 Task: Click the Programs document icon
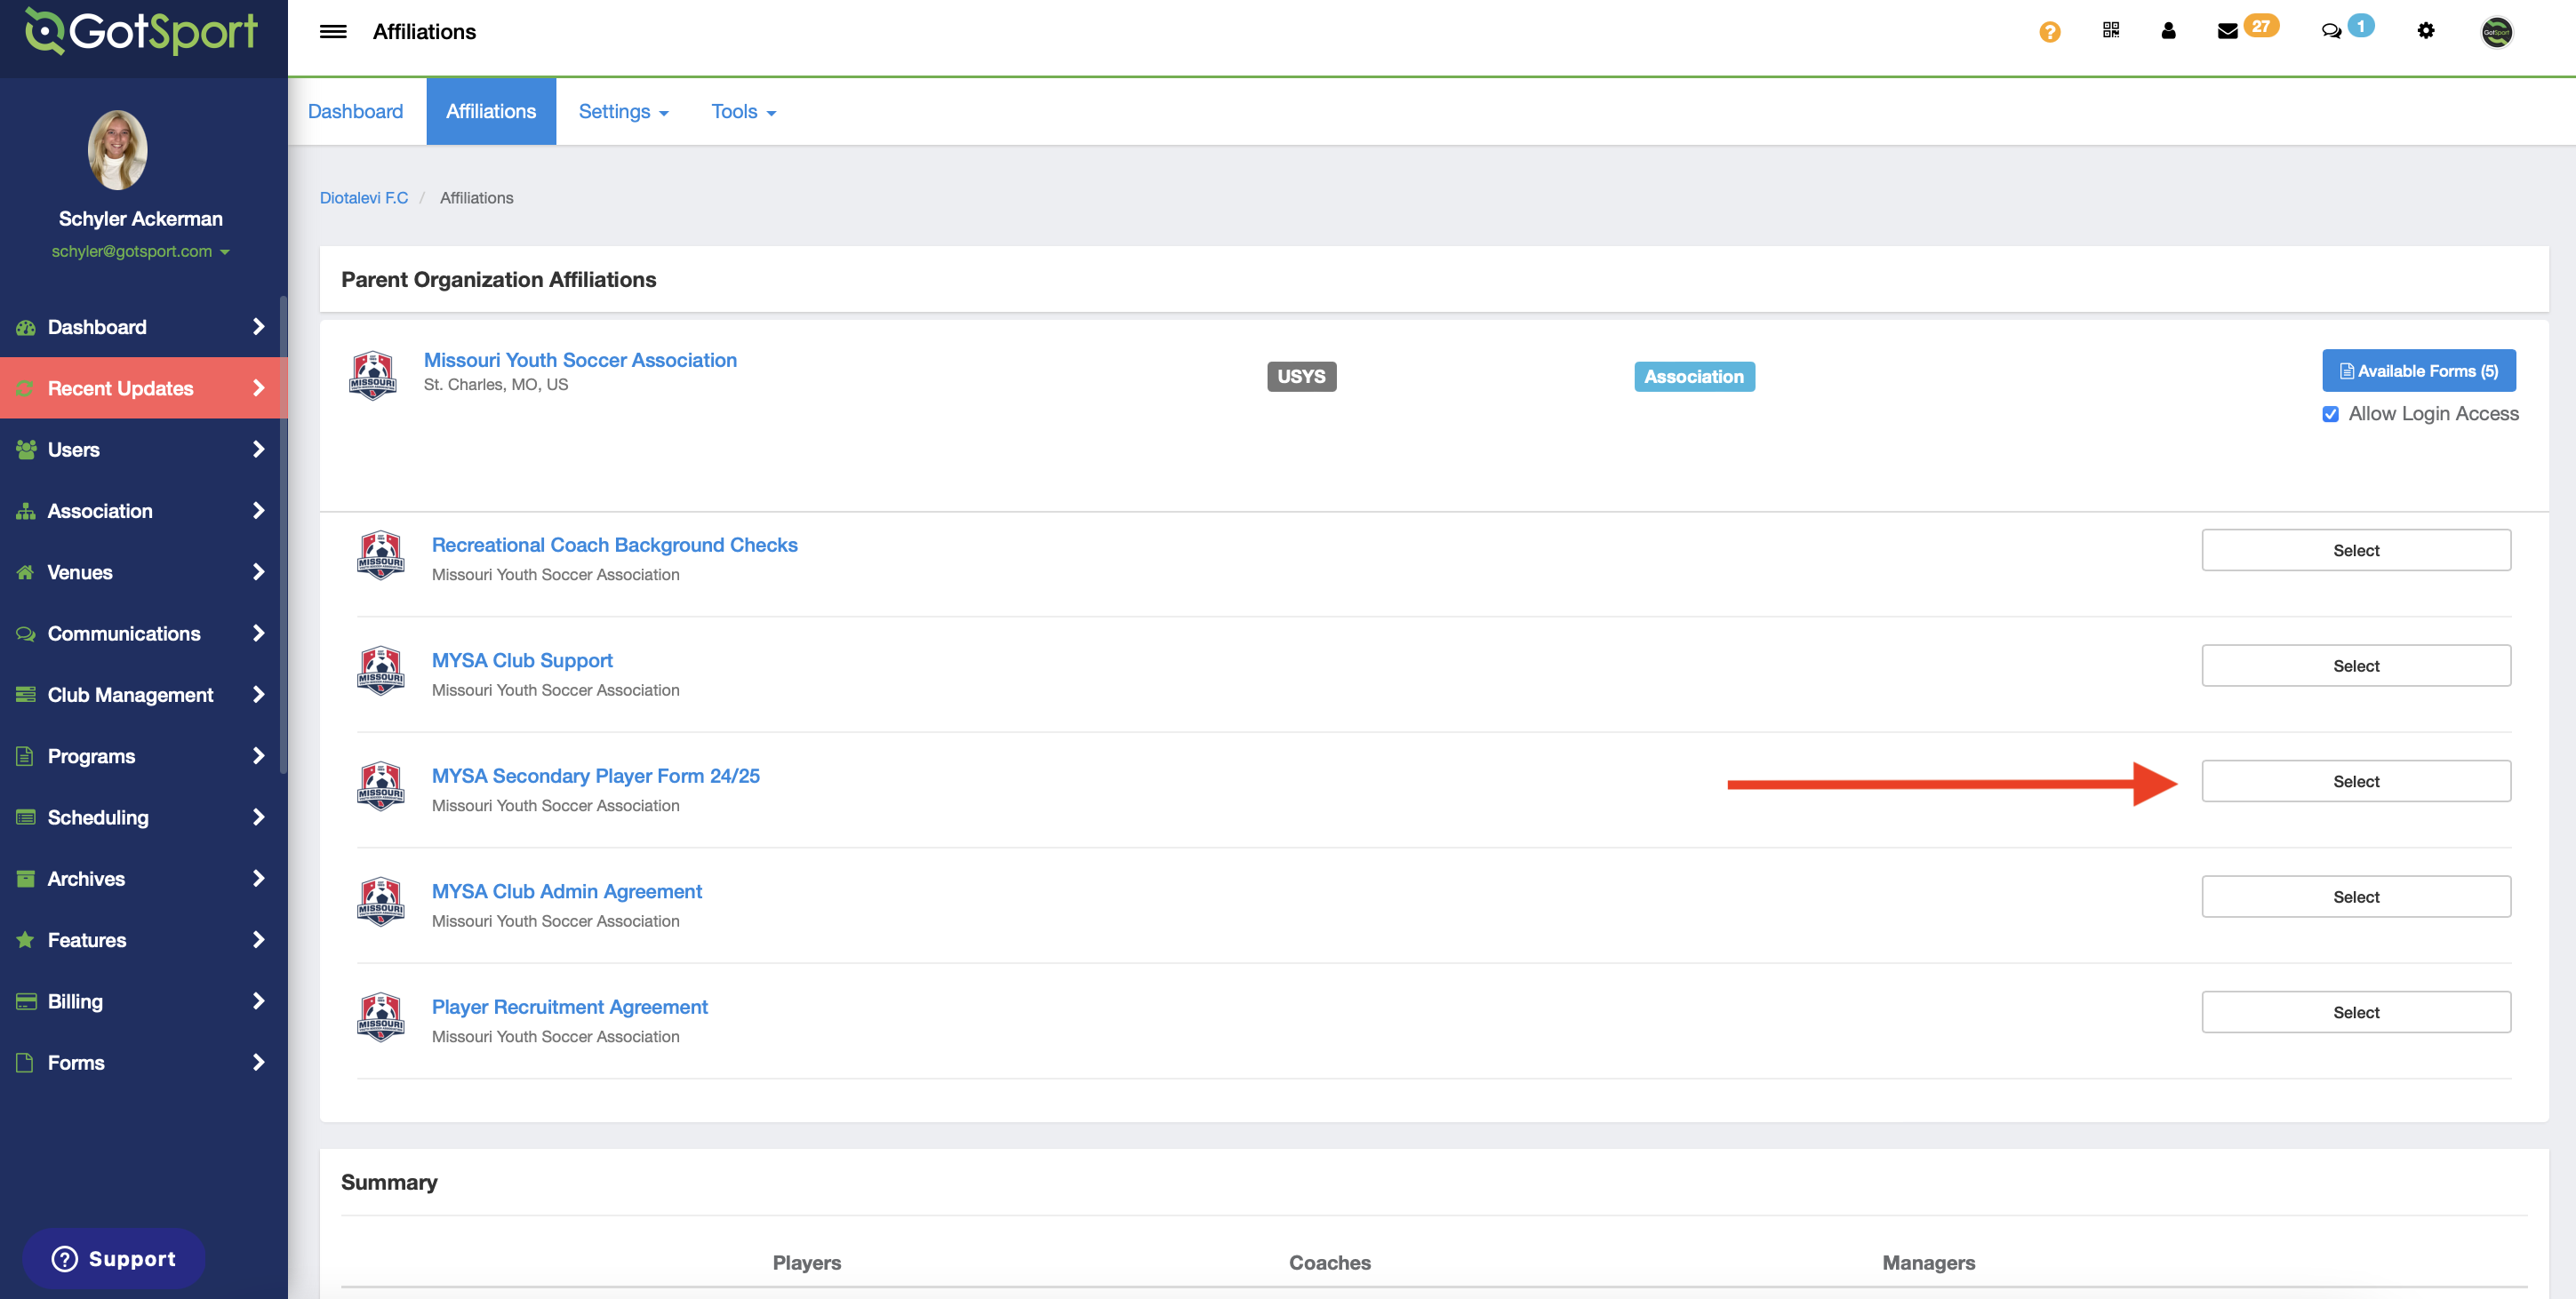[x=26, y=756]
